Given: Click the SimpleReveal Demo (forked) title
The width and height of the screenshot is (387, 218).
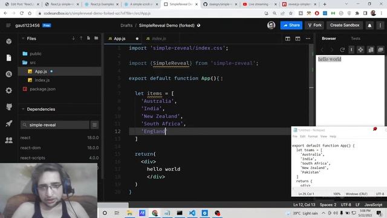Looking at the screenshot, I should pos(167,25).
